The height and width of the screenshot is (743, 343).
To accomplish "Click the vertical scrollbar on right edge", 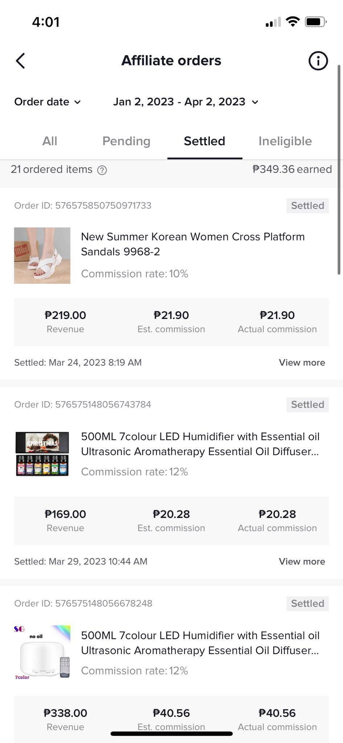I will [339, 170].
